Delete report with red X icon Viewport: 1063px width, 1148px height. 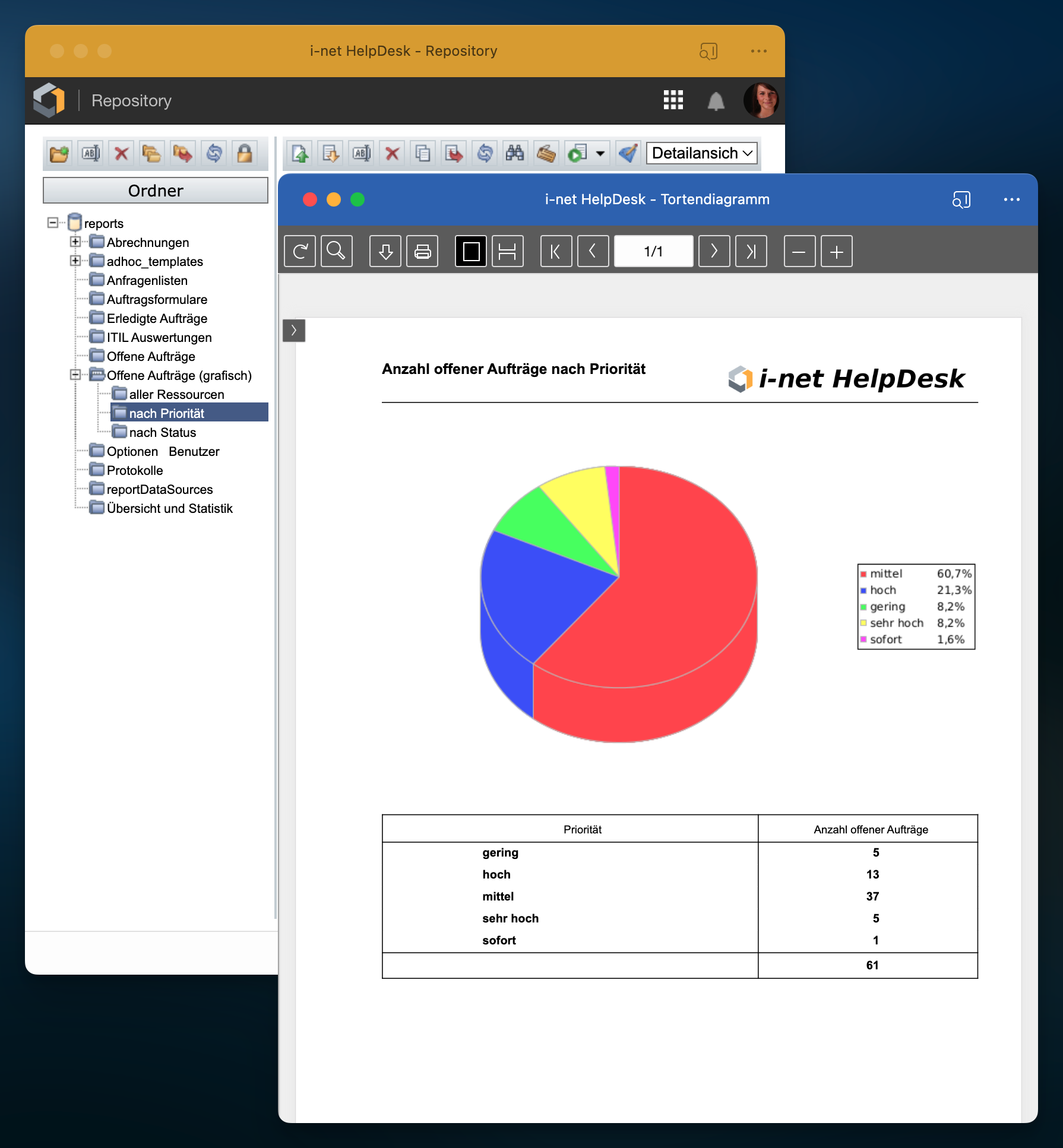tap(392, 154)
